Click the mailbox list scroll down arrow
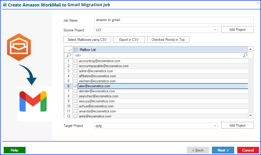Screen dimensions: 261x155 (x=250, y=115)
